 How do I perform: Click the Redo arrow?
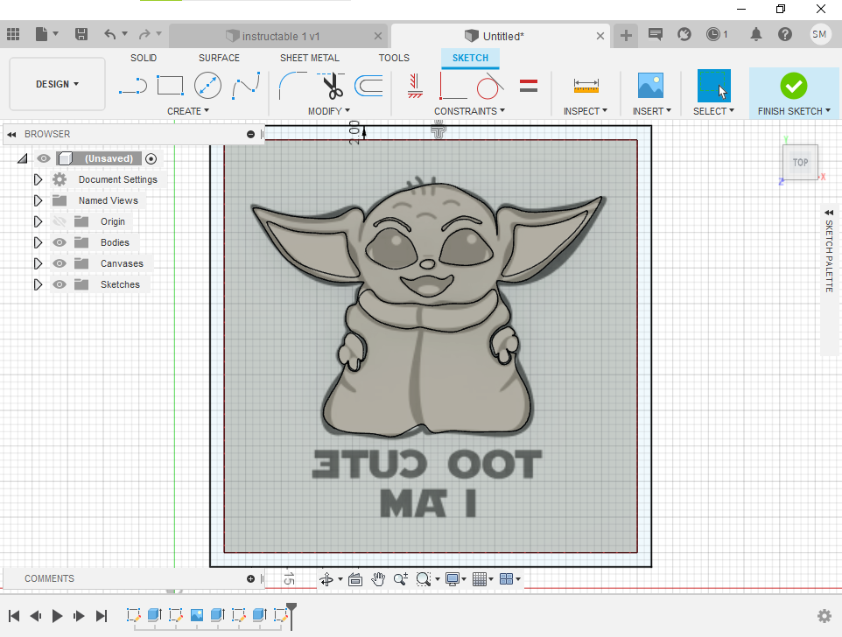coord(144,35)
